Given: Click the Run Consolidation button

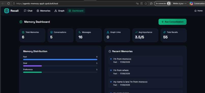Looking at the screenshot, I should click(172, 22).
